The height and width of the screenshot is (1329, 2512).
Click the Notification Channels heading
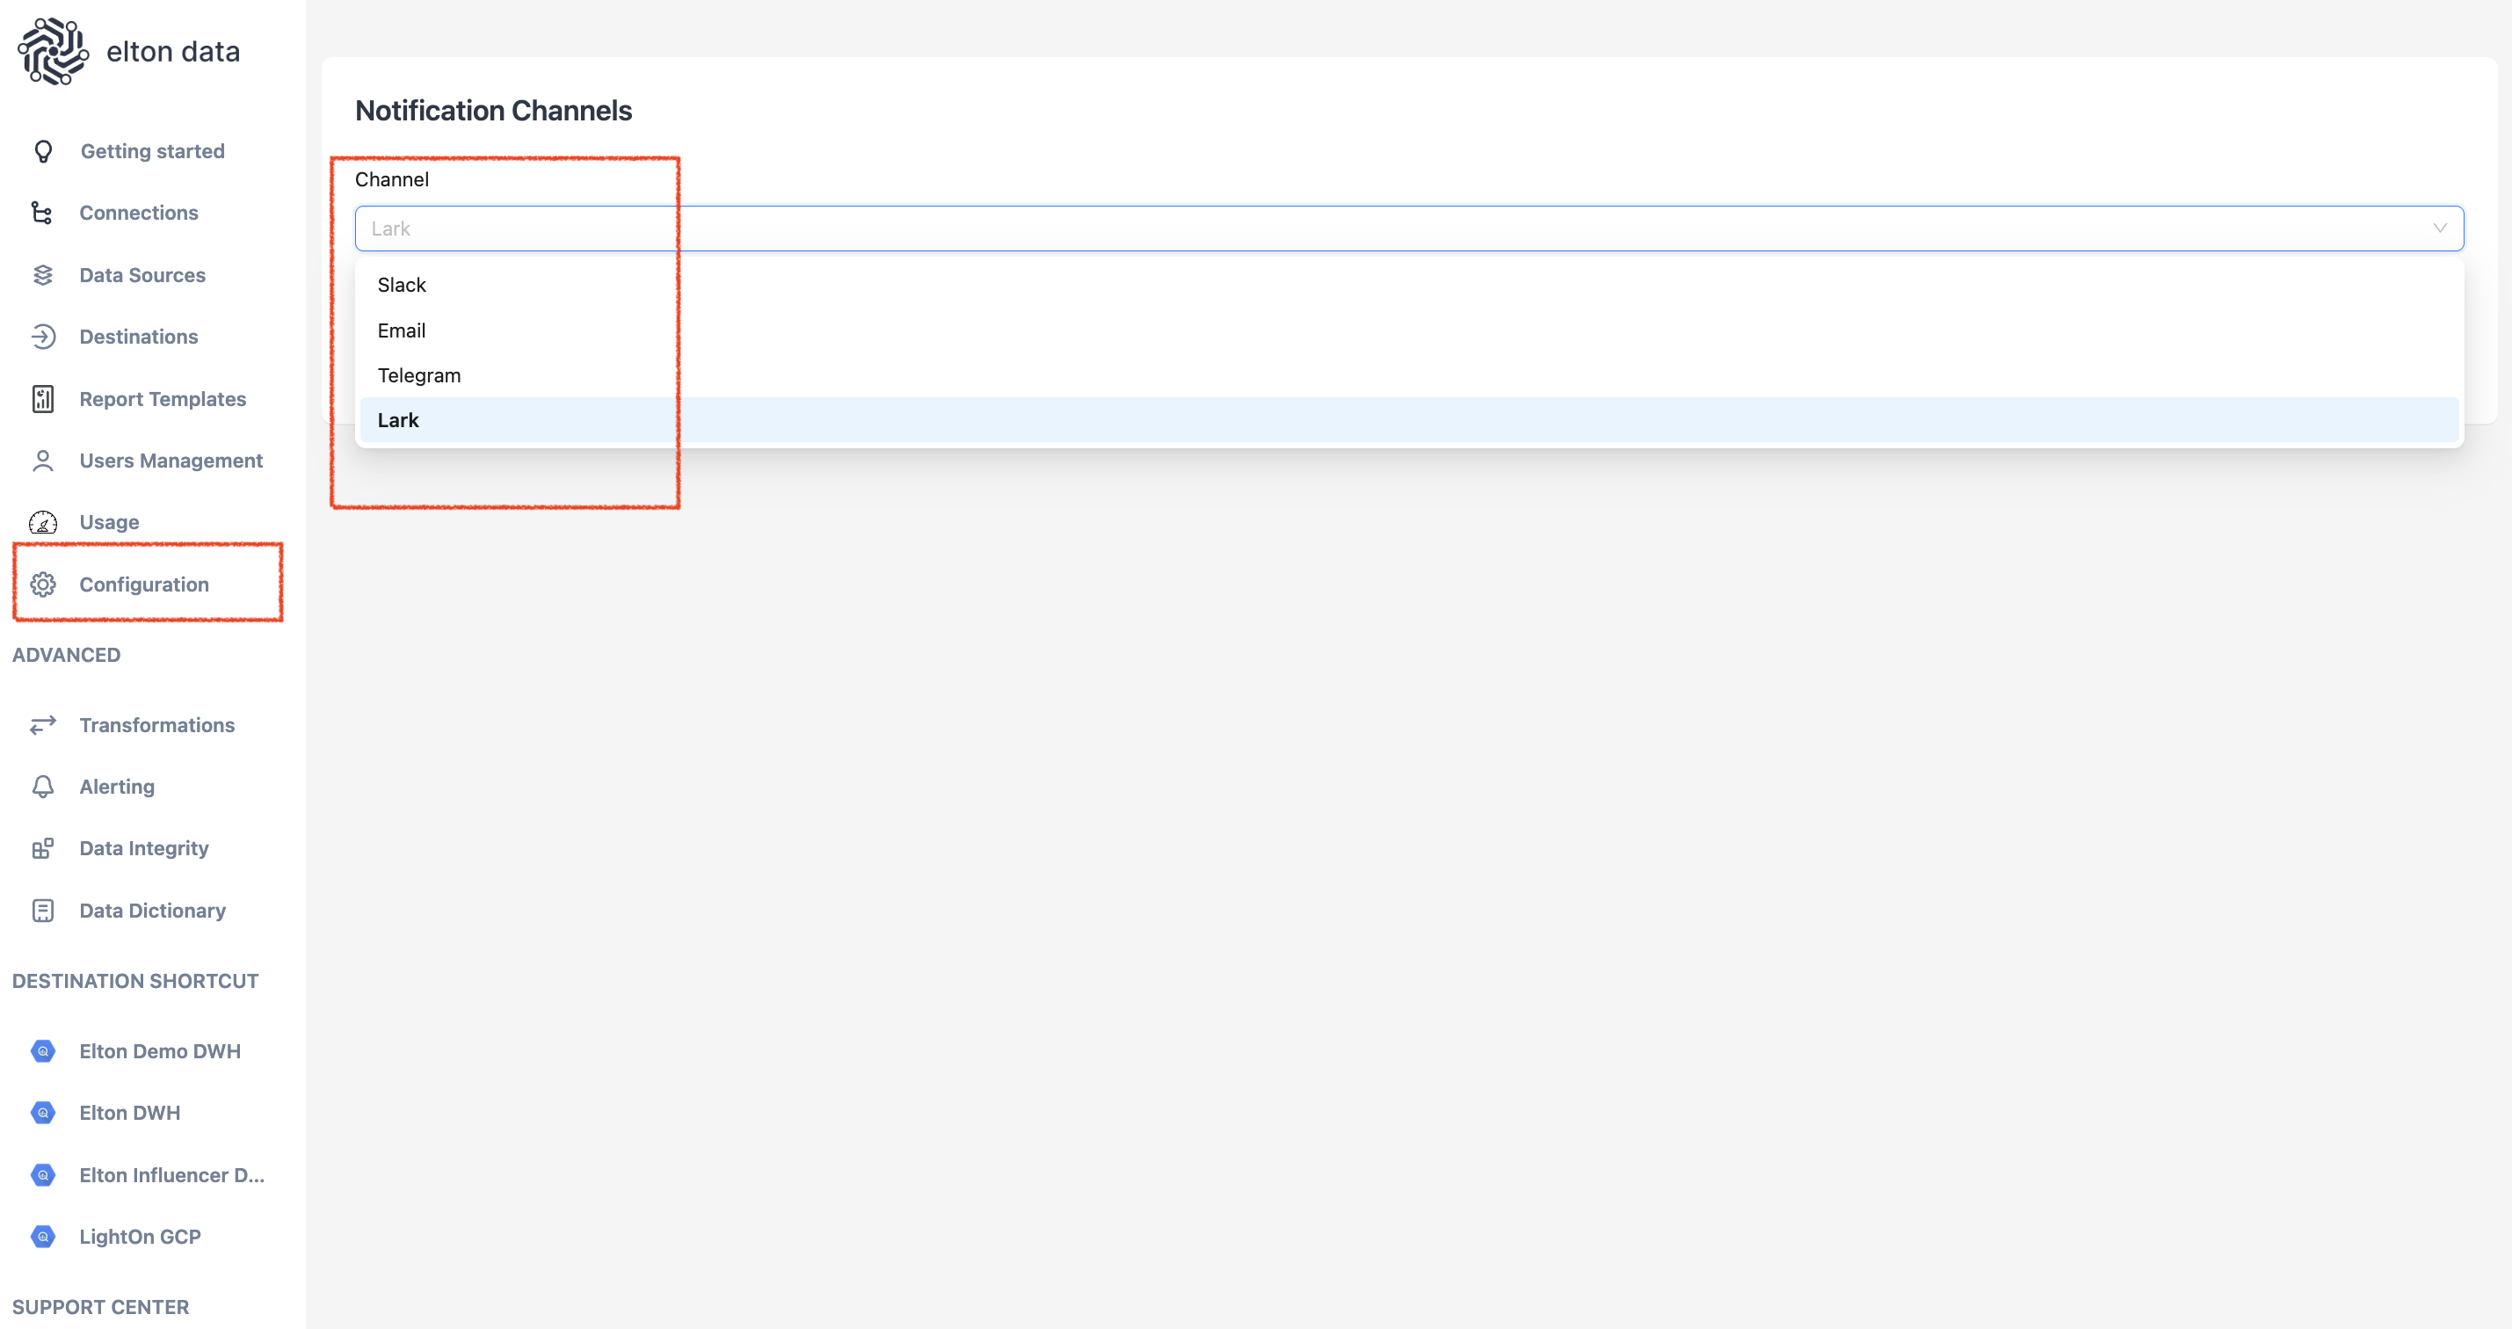point(493,110)
